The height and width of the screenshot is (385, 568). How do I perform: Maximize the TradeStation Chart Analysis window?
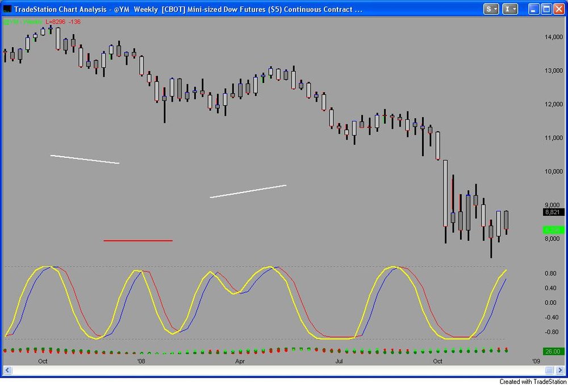[546, 10]
